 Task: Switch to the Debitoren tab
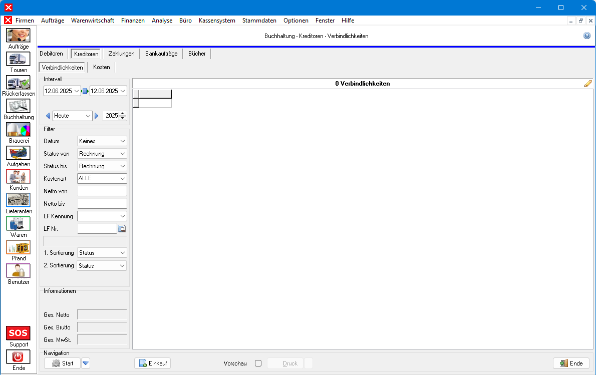(x=52, y=54)
